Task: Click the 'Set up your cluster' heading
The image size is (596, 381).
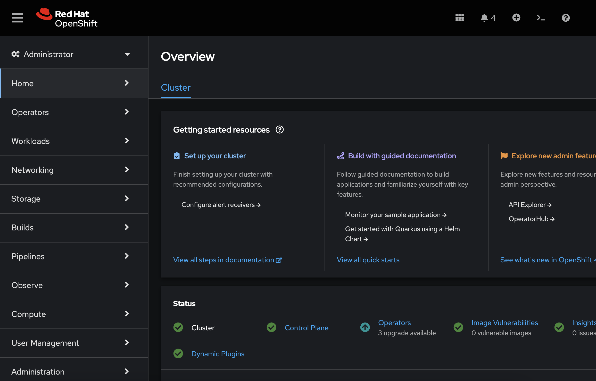Action: pos(215,156)
